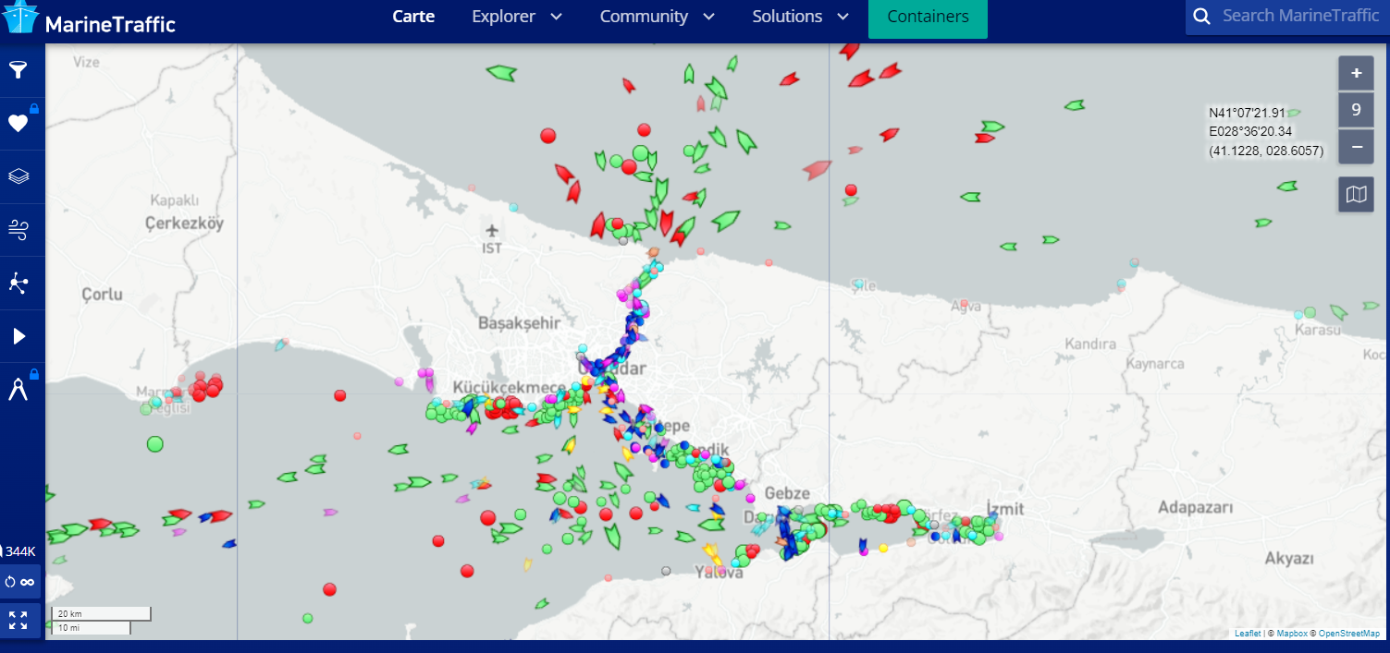This screenshot has height=653, width=1390.
Task: Click the Başakşehir label on map
Action: click(x=519, y=323)
